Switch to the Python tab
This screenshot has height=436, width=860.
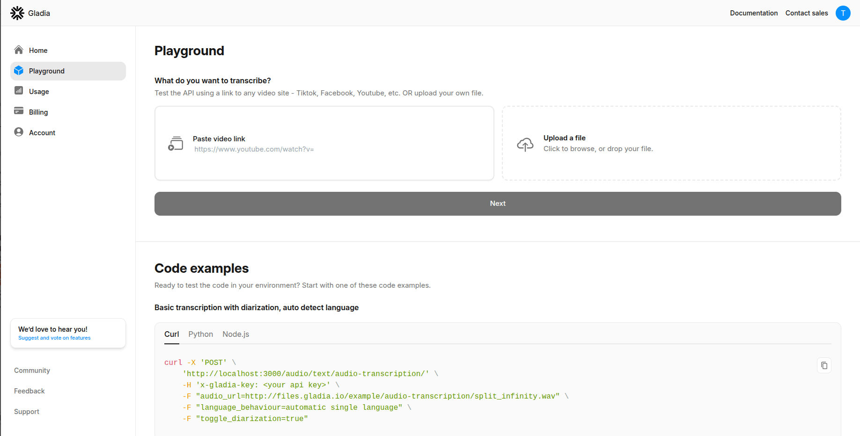click(x=200, y=334)
